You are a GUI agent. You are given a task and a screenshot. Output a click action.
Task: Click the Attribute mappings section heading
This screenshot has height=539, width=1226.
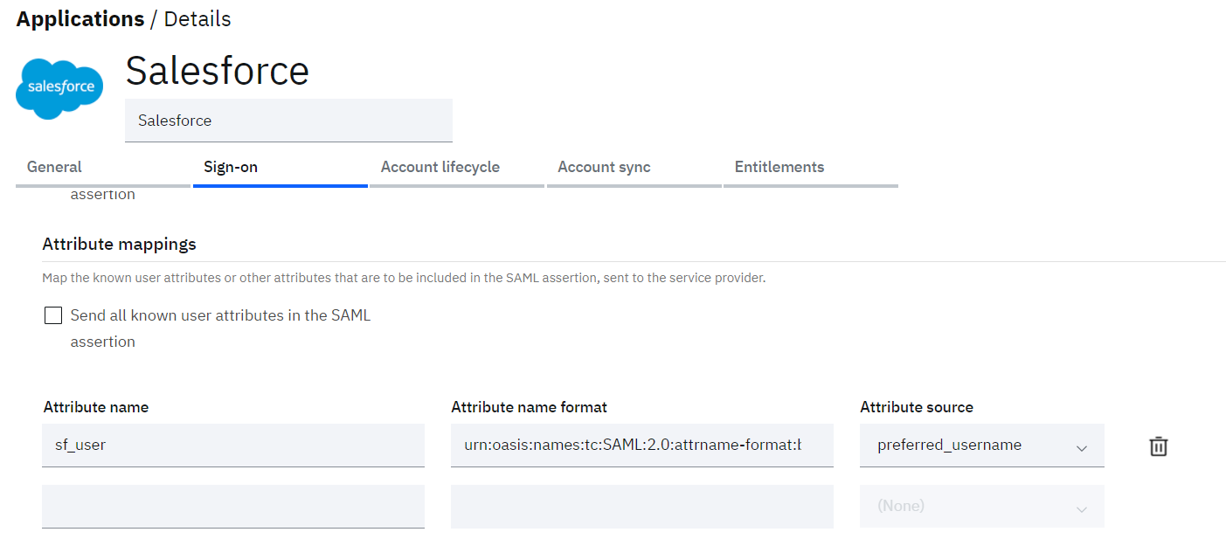pyautogui.click(x=119, y=245)
